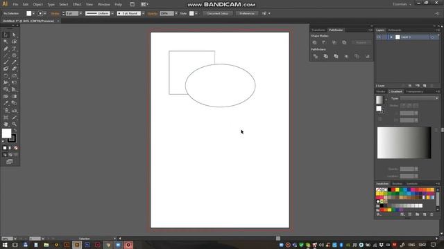Create new sublayer in Layers panel
The width and height of the screenshot is (444, 249).
coord(417,86)
